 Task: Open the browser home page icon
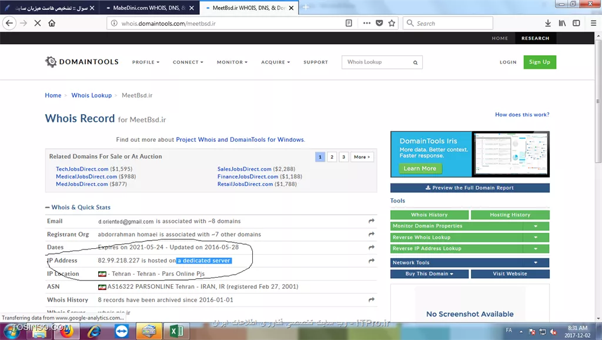52,23
